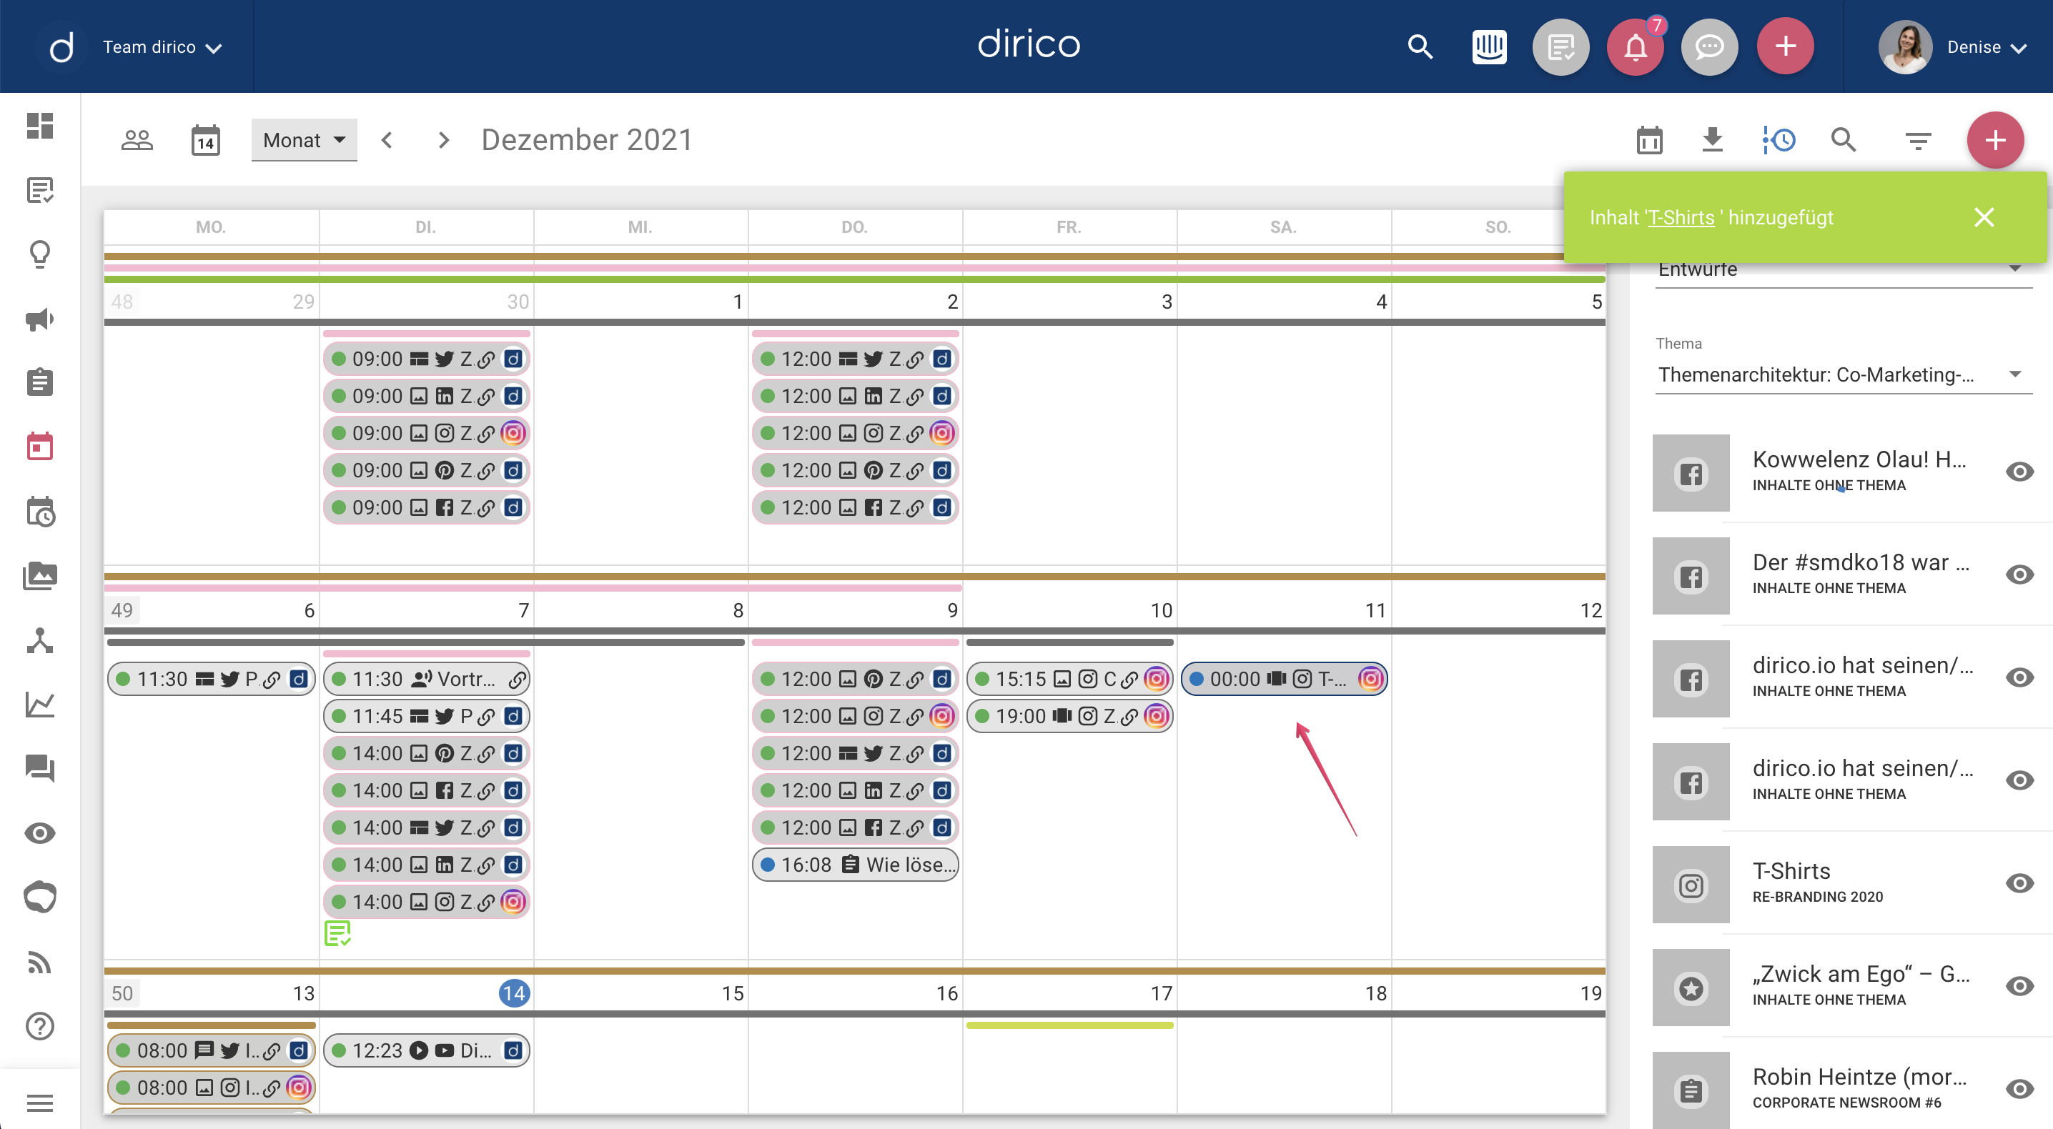The width and height of the screenshot is (2053, 1129).
Task: Click the header red plus create button
Action: click(x=1786, y=47)
